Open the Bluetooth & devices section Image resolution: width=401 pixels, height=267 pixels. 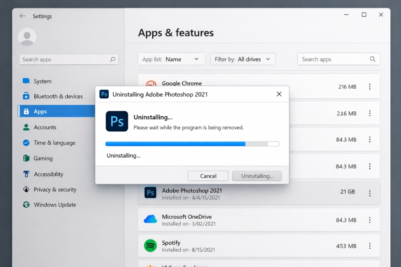coord(58,96)
